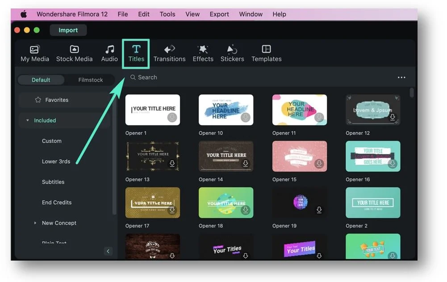Open the Edit menu
The width and height of the screenshot is (447, 282).
tap(144, 14)
